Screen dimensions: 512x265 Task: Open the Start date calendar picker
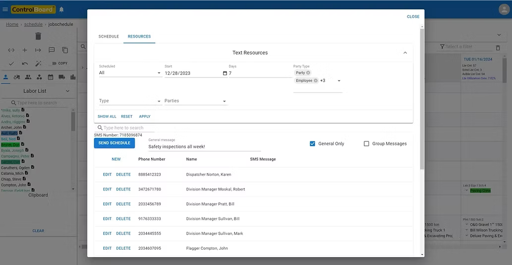pyautogui.click(x=225, y=73)
